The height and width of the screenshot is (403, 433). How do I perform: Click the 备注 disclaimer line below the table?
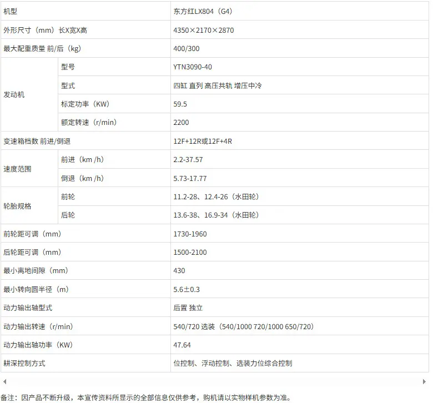coord(146,398)
